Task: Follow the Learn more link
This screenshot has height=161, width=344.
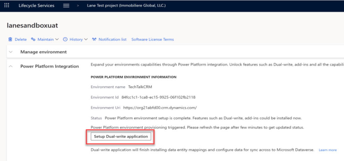Action: pyautogui.click(x=328, y=150)
